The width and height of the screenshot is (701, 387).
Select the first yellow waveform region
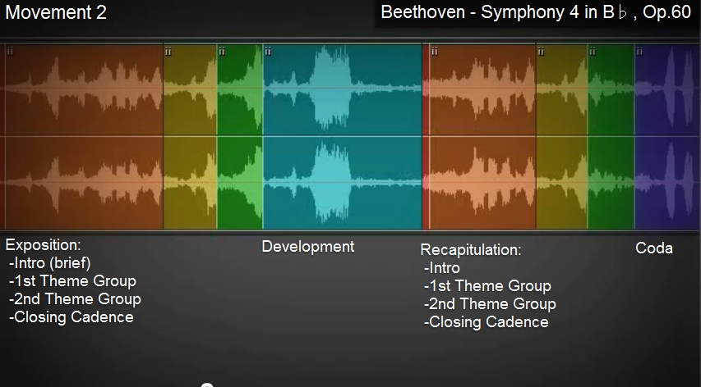[191, 136]
